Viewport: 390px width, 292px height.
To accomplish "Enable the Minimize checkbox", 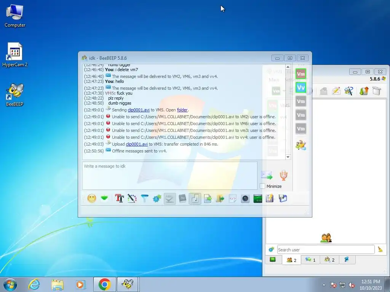I will [262, 186].
